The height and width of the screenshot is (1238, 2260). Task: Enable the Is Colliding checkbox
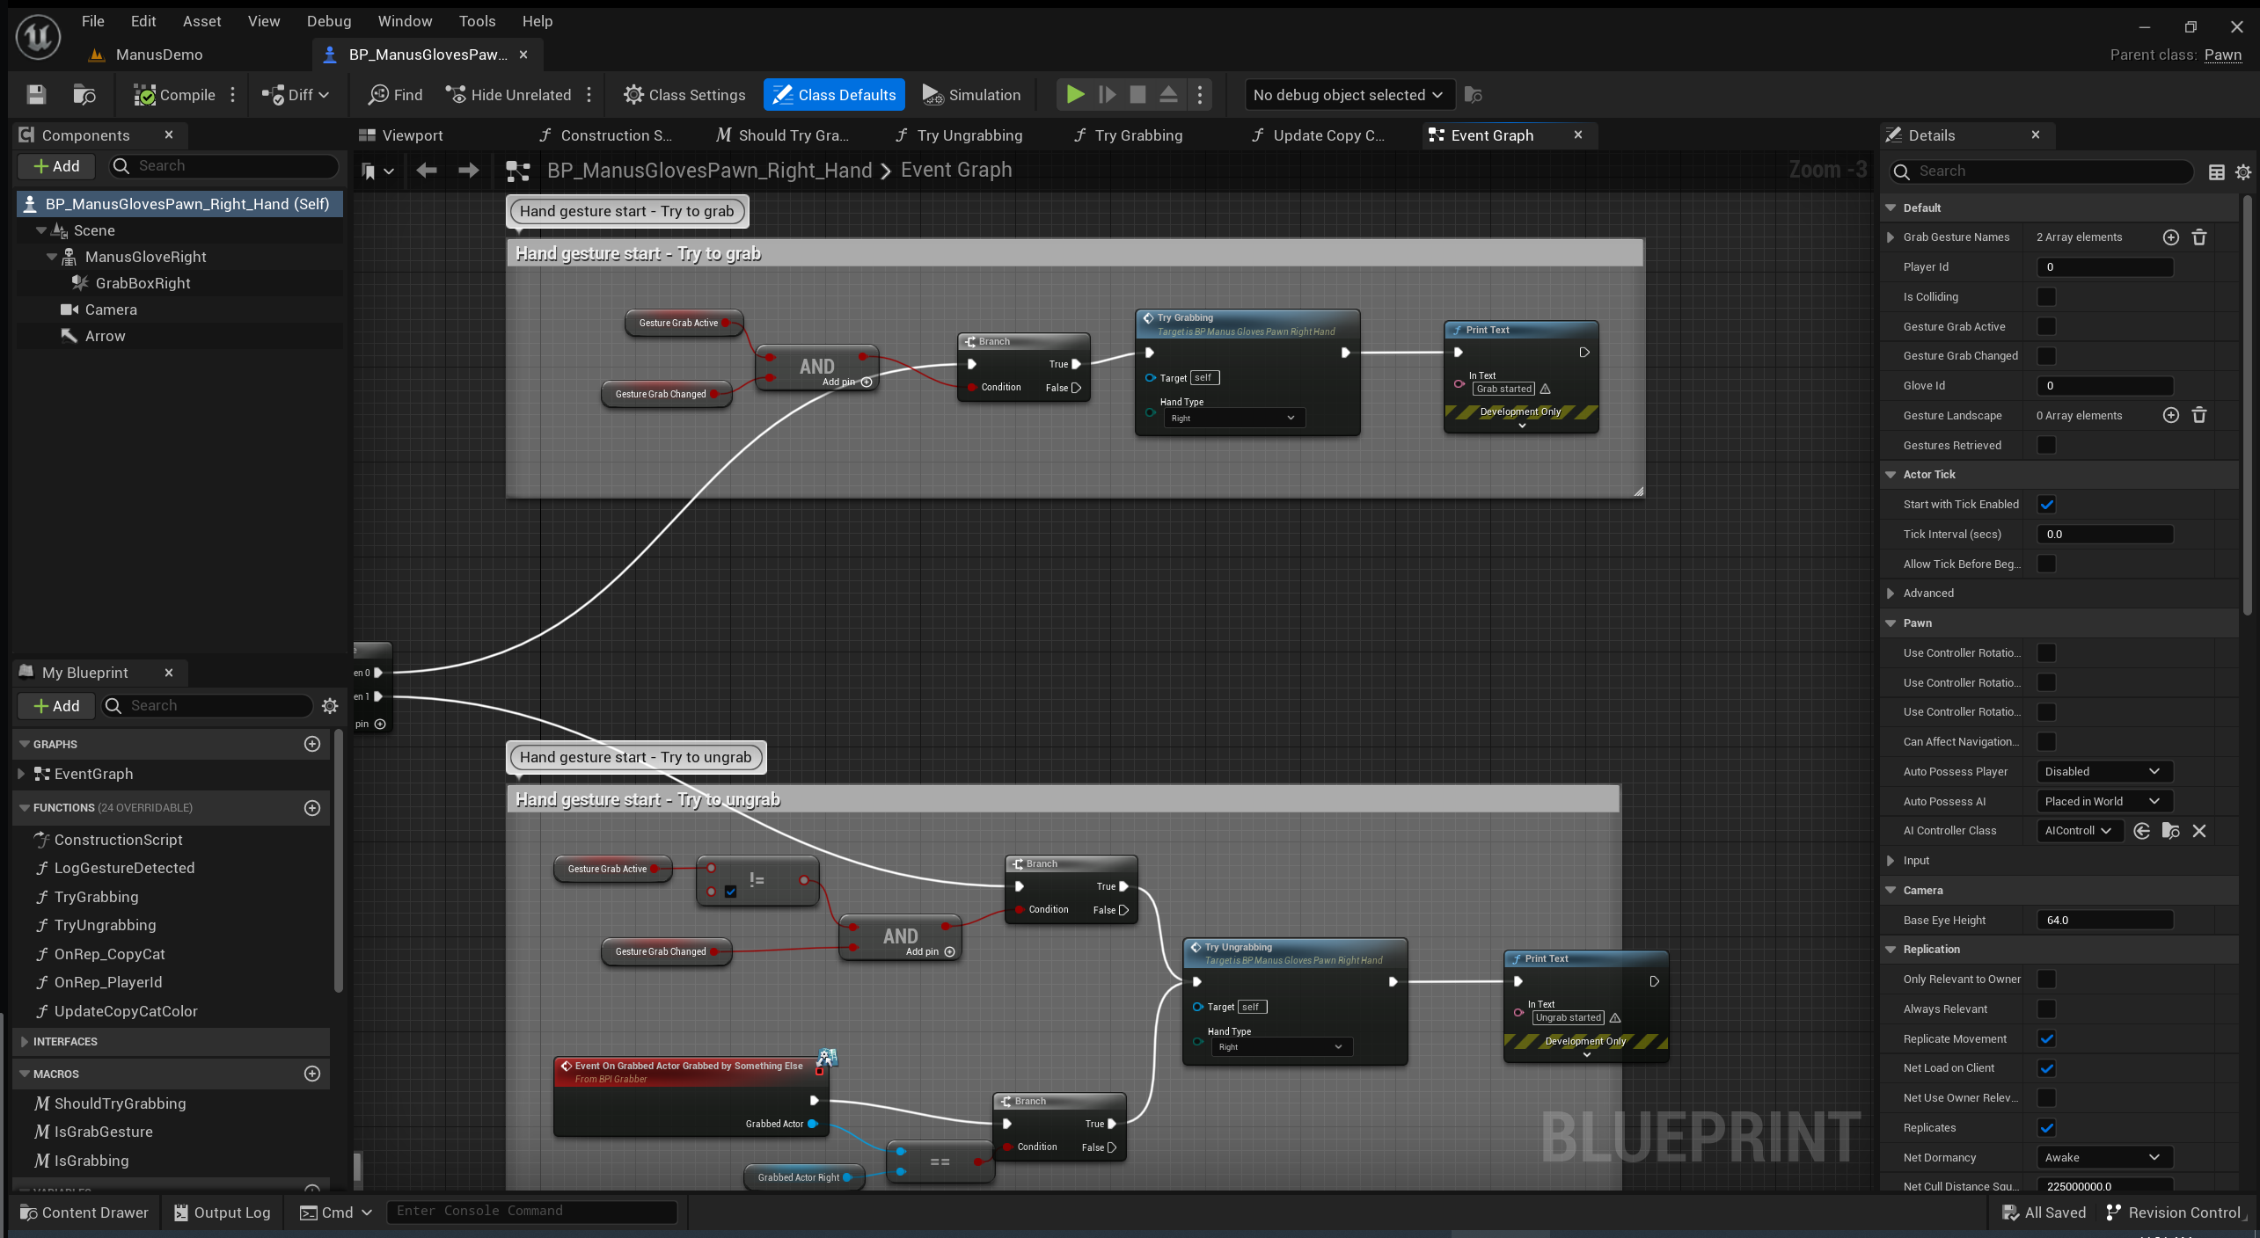[x=2046, y=297]
